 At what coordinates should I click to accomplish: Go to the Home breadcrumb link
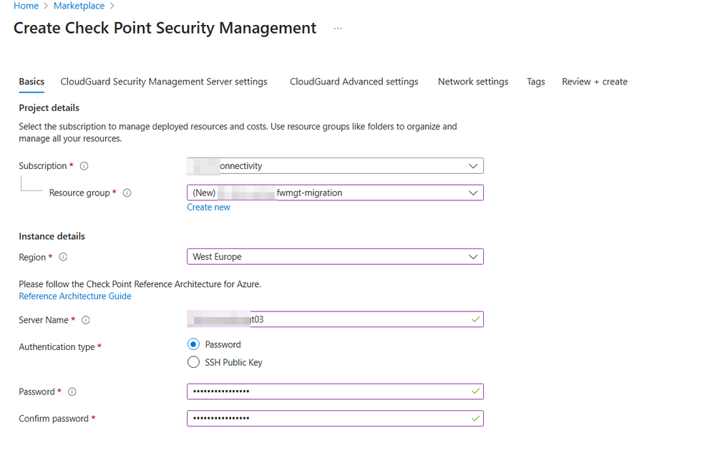coord(26,6)
